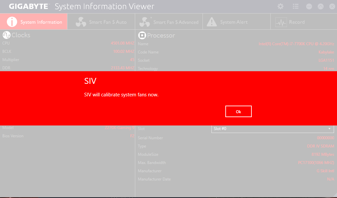Click the "Serial Number" label
337x198 pixels.
(x=150, y=138)
